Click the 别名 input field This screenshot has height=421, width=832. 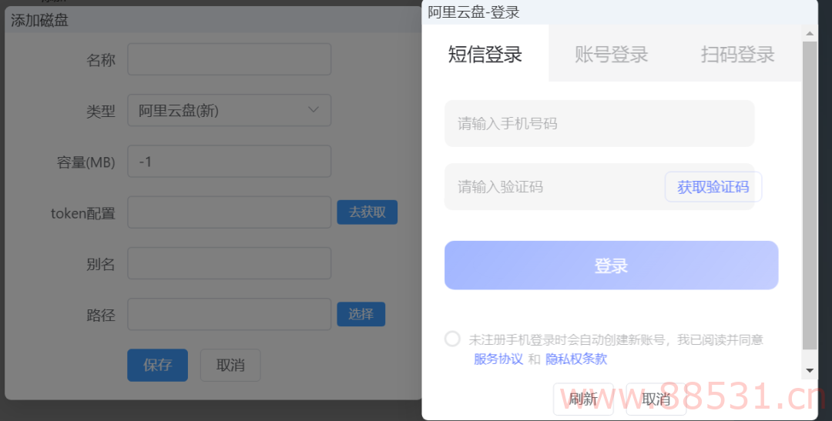point(230,263)
